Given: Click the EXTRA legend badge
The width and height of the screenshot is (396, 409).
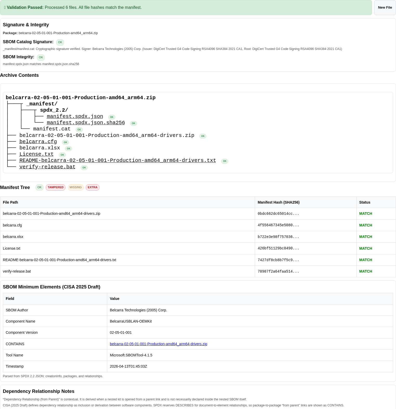Looking at the screenshot, I should pyautogui.click(x=93, y=187).
